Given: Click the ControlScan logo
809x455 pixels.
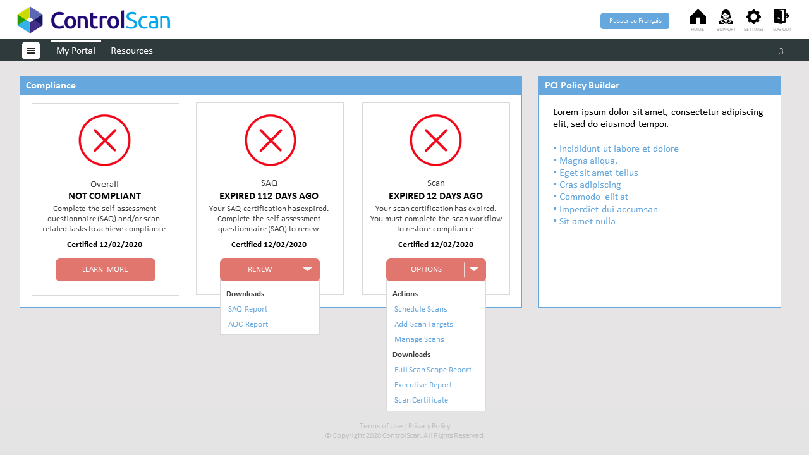Looking at the screenshot, I should [94, 20].
